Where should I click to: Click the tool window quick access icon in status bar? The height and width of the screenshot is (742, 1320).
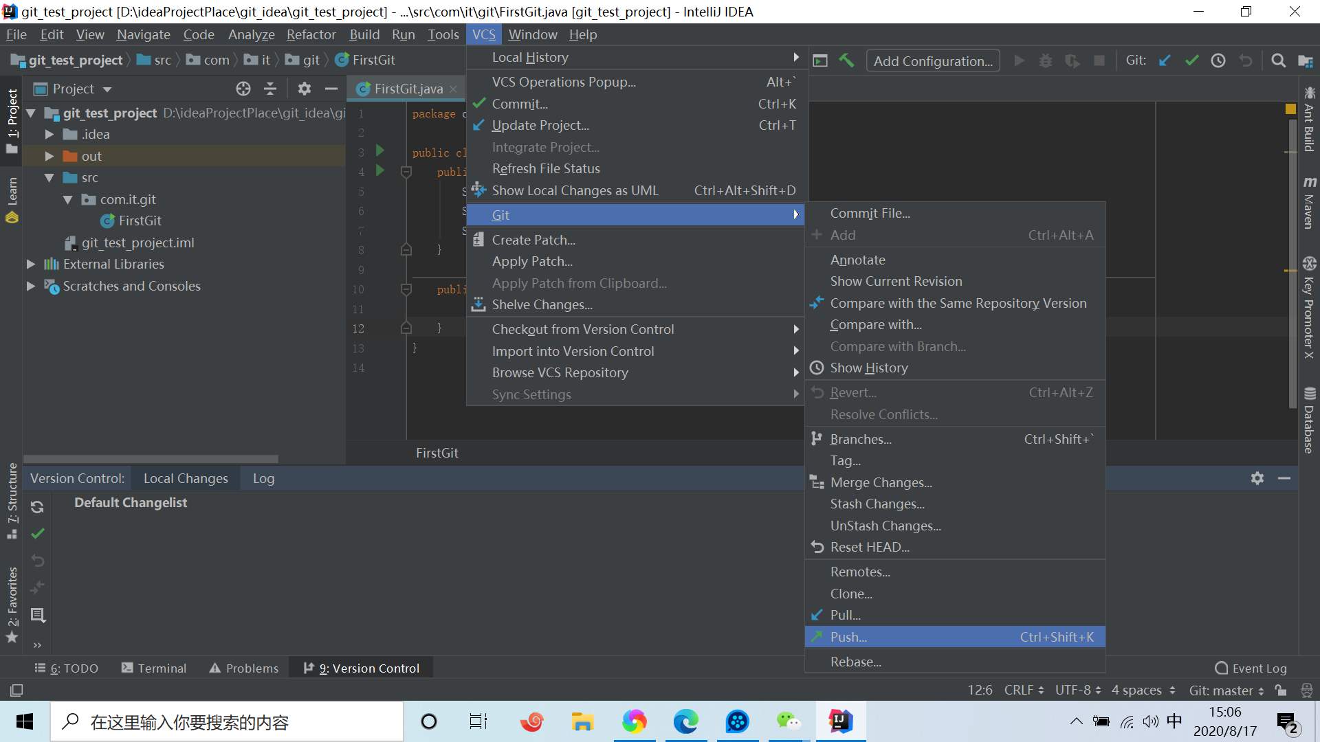17,690
